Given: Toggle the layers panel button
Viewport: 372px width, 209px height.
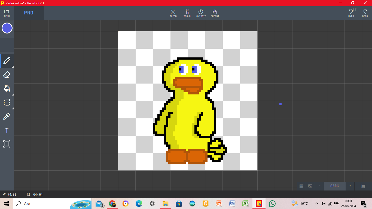Looking at the screenshot, I should click(363, 186).
